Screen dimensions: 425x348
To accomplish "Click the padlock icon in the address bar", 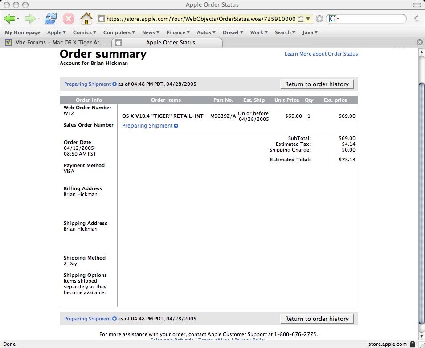I will (300, 19).
